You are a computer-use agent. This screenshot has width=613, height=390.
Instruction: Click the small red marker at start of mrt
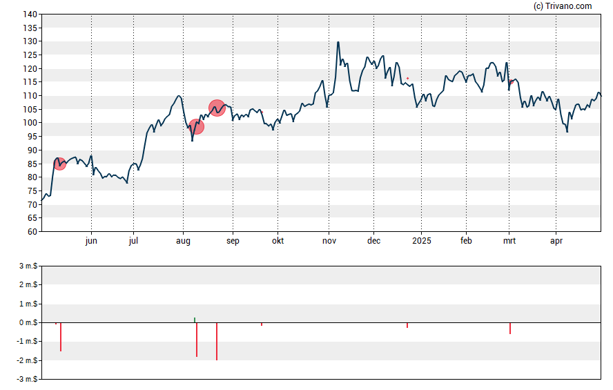(x=511, y=81)
